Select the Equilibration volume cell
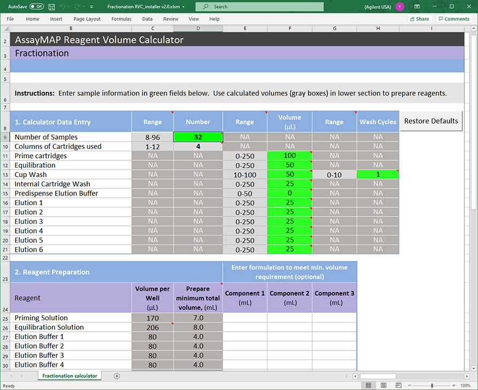Viewport: 478px width, 390px height. pyautogui.click(x=290, y=165)
